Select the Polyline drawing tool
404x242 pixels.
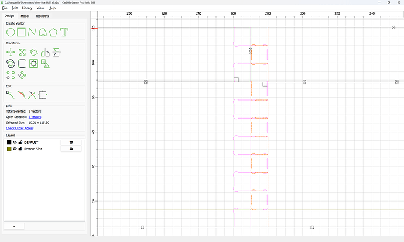point(32,32)
